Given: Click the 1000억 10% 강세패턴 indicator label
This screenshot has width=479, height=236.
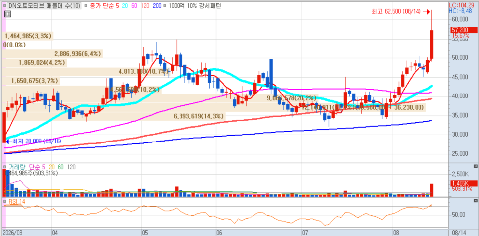Looking at the screenshot, I should (x=194, y=6).
